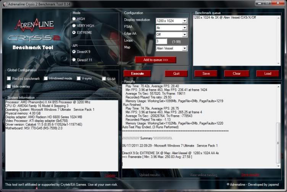This screenshot has height=192, width=287.
Task: Click the Results scrollbar up arrow
Action: (278, 87)
